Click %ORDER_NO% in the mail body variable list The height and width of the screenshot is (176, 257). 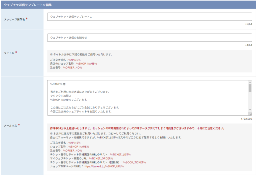click(x=73, y=150)
